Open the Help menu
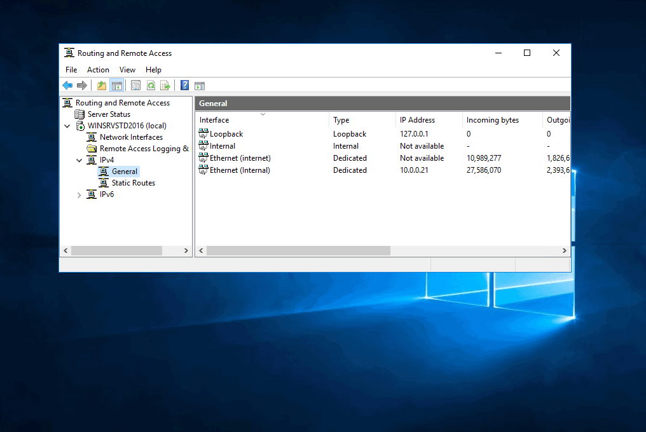Screen dimensions: 646x432 [x=153, y=70]
